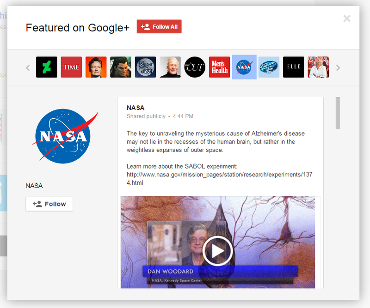Open NASA post author name

(x=136, y=108)
